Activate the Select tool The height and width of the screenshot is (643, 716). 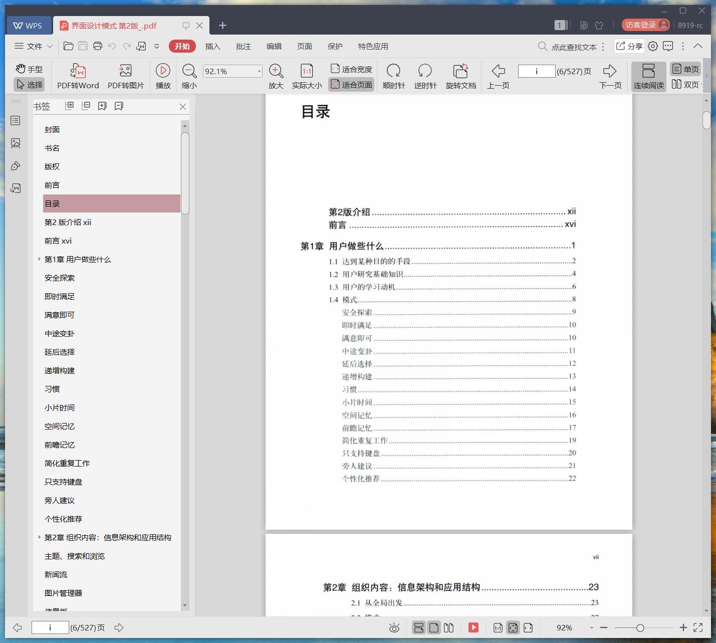pos(29,85)
